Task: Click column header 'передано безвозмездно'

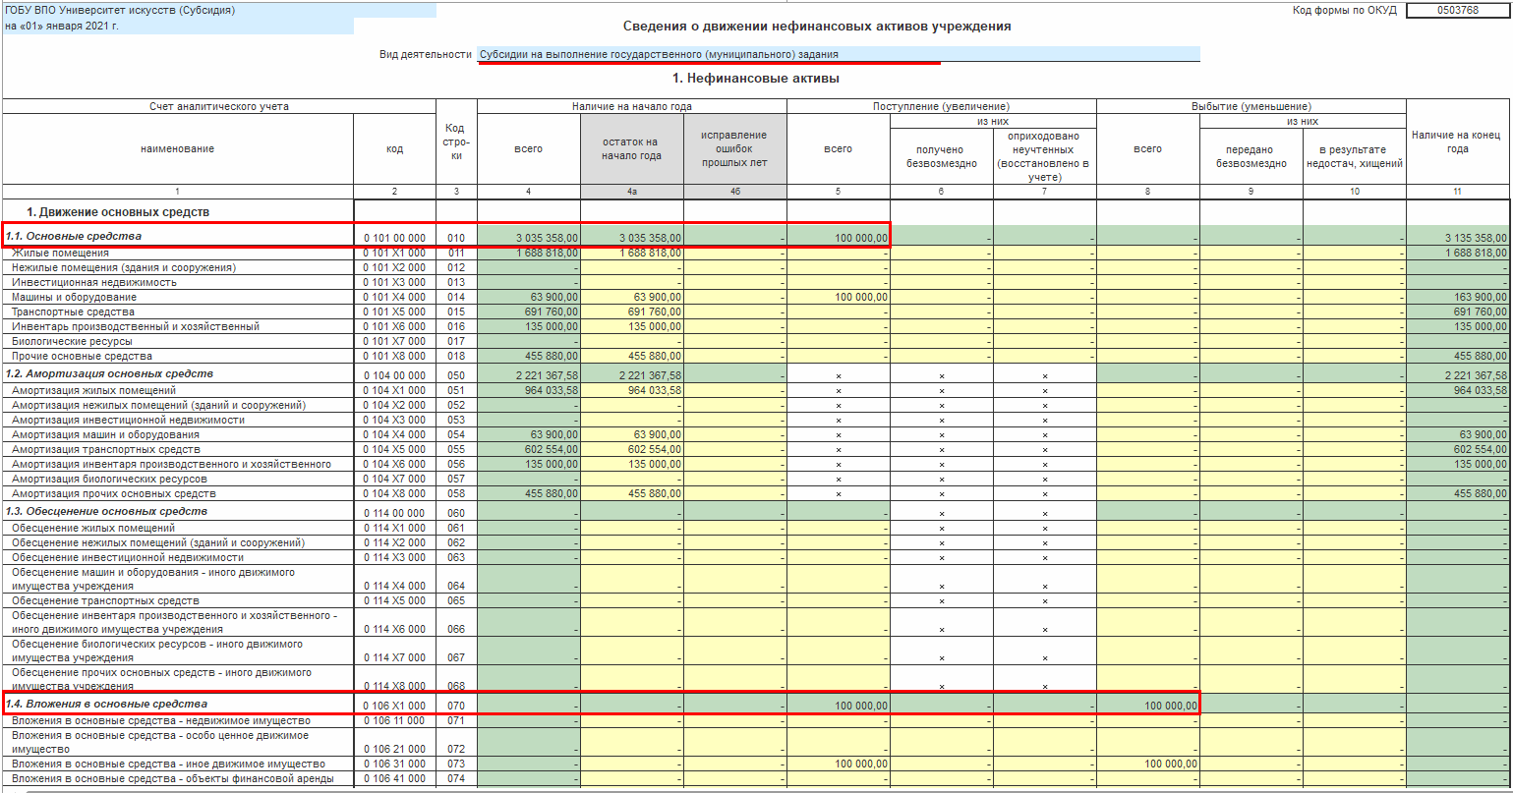Action: [1251, 156]
